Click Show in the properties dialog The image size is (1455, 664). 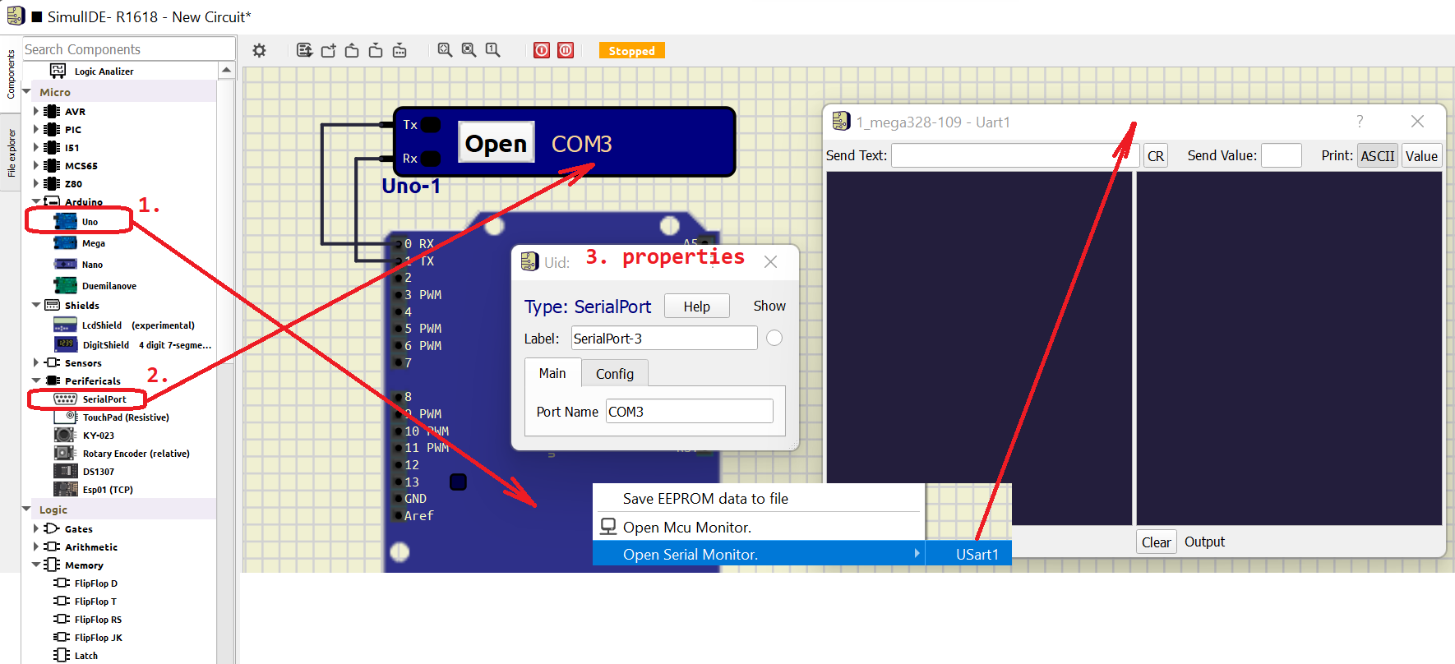[769, 306]
